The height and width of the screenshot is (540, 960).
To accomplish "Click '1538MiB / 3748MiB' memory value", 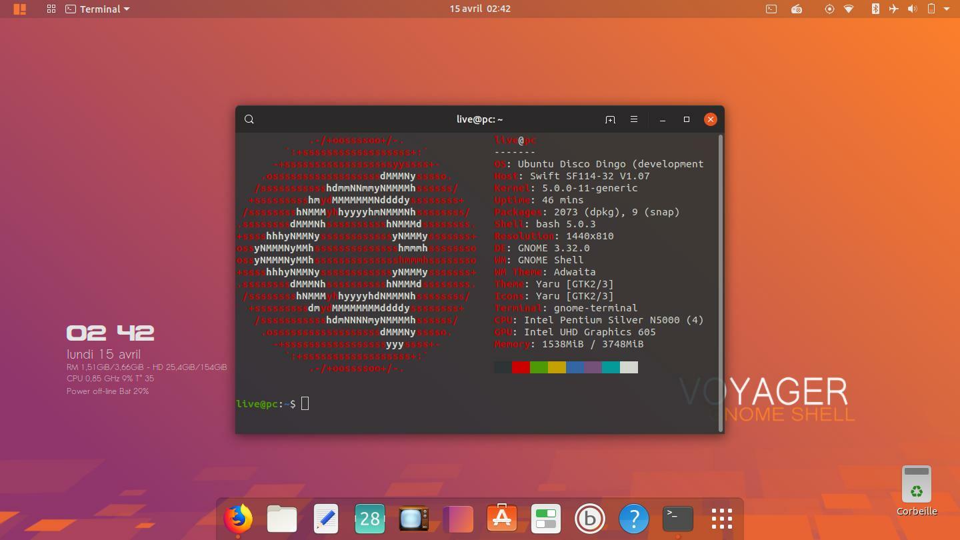I will 593,344.
